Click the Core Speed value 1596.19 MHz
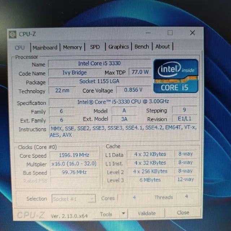 click(74, 155)
